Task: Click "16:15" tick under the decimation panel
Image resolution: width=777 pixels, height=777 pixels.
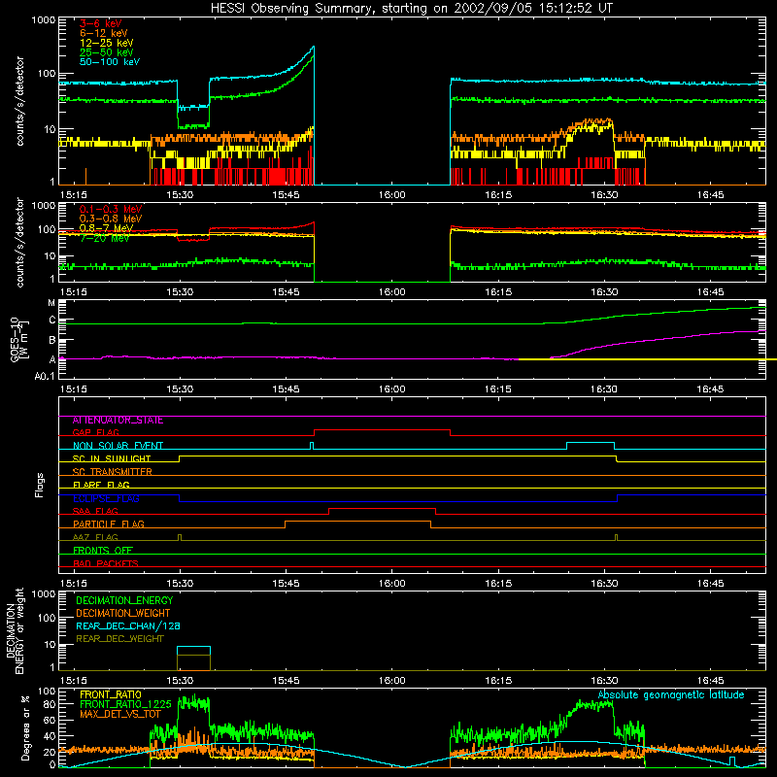Action: [x=498, y=681]
